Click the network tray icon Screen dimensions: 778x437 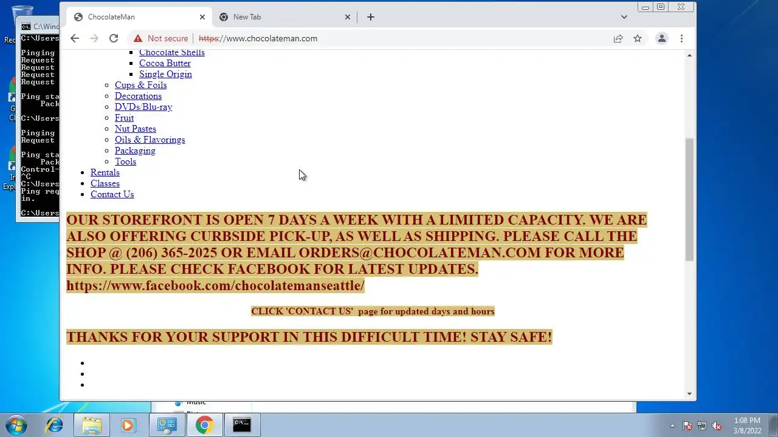[x=702, y=425]
